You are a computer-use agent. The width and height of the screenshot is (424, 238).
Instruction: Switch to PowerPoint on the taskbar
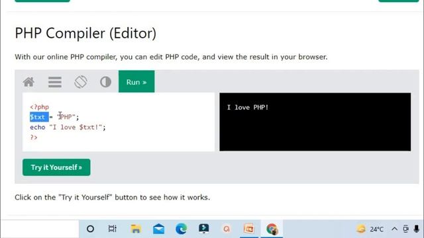coord(249,229)
